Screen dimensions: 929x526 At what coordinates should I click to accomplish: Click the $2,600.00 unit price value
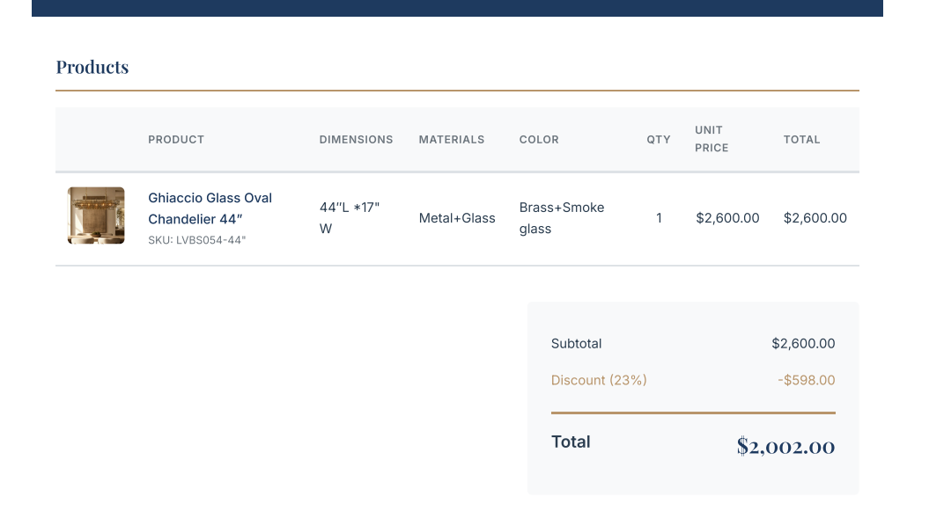pos(727,218)
